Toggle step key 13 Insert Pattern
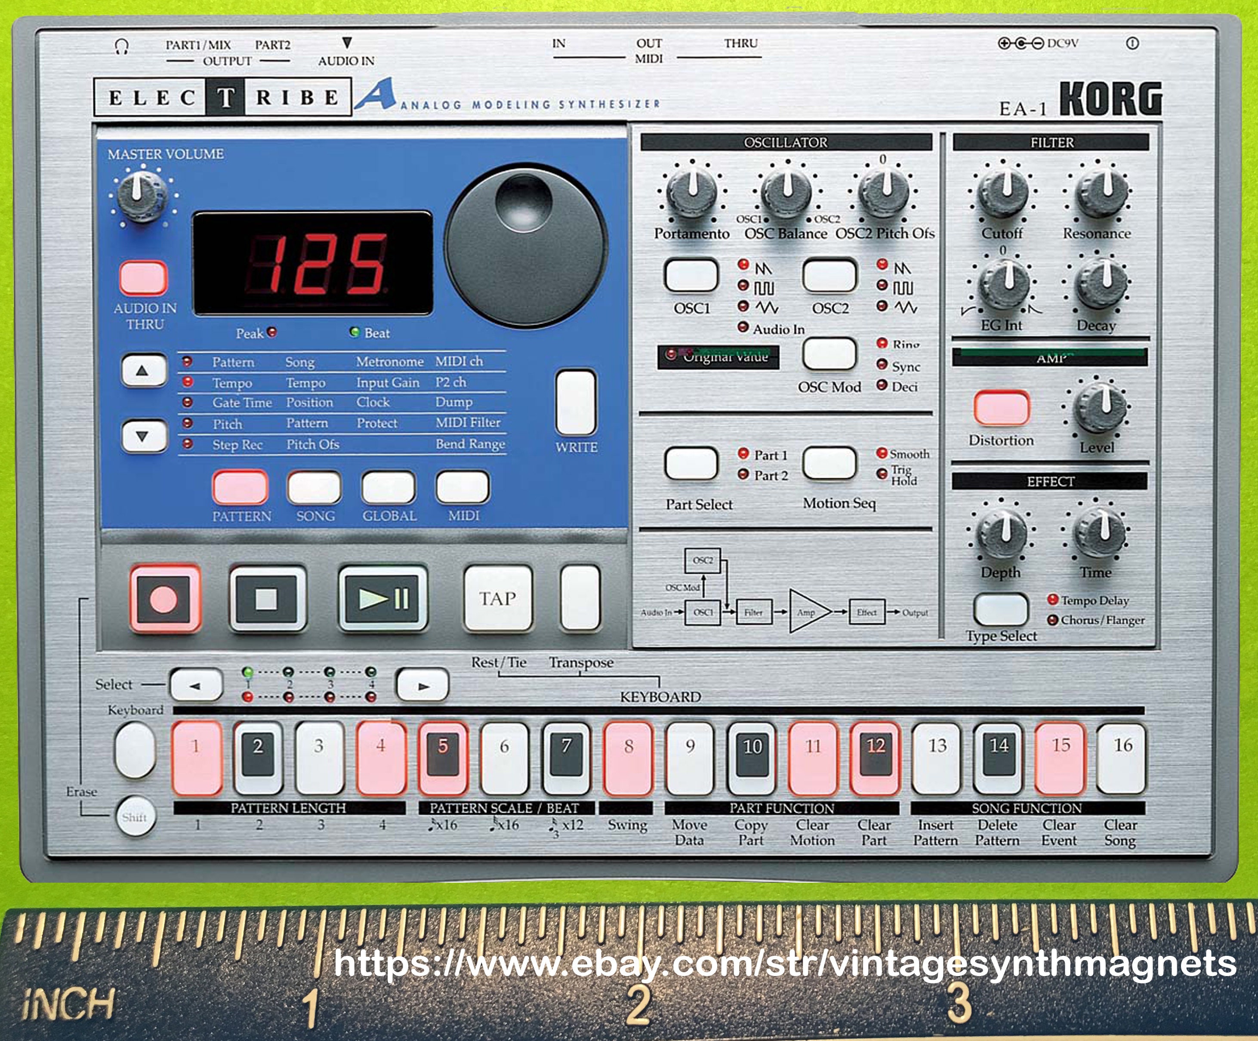 click(937, 758)
